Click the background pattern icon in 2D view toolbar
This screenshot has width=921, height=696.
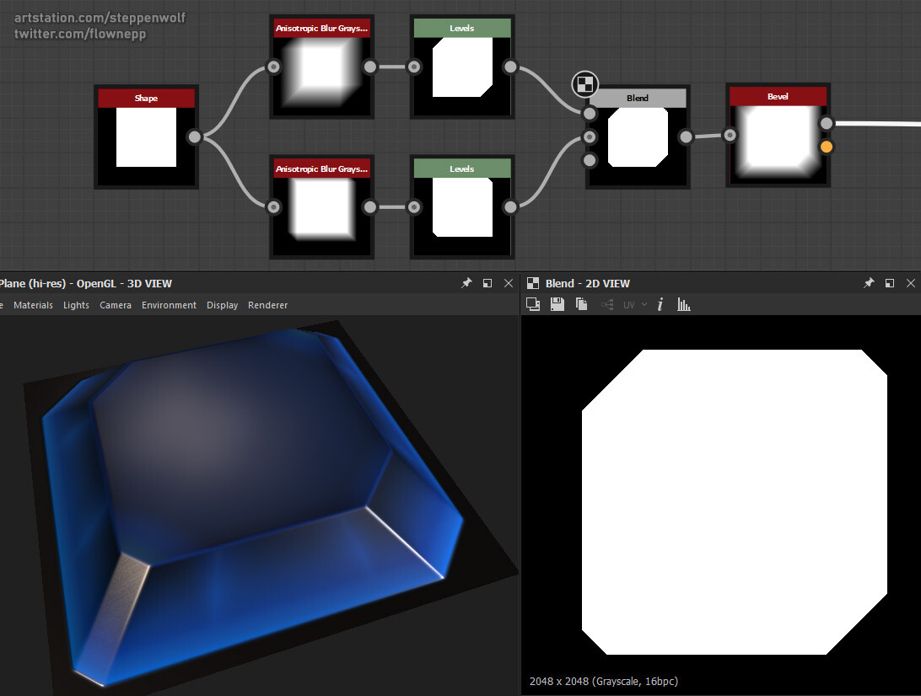point(533,304)
